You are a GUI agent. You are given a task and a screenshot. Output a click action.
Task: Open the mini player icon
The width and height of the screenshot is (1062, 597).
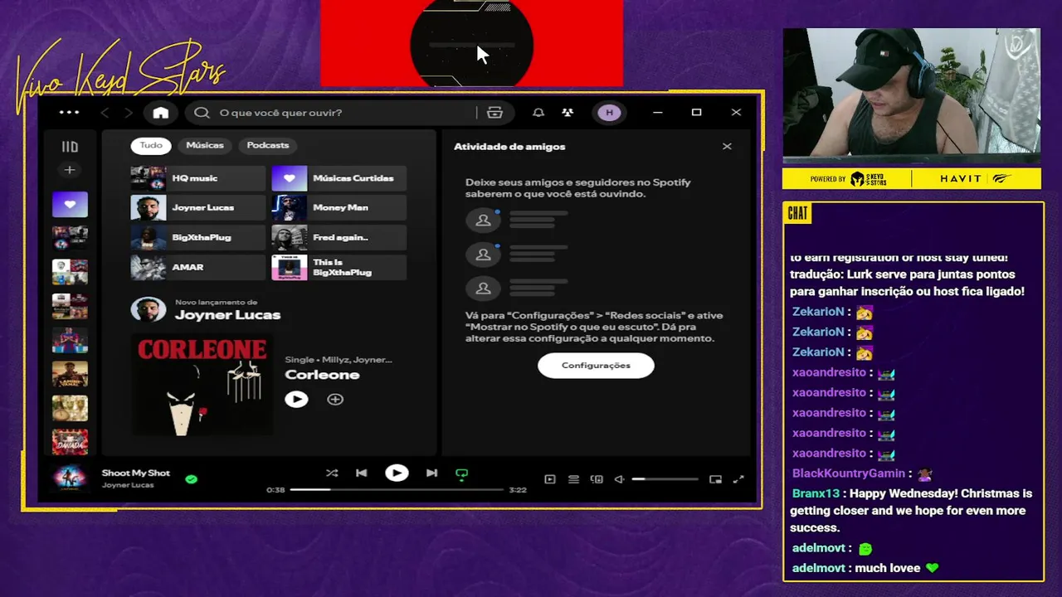pyautogui.click(x=715, y=479)
